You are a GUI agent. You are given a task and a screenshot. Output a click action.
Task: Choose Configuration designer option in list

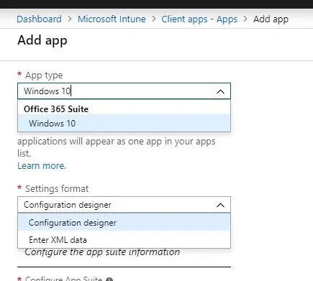click(x=124, y=222)
